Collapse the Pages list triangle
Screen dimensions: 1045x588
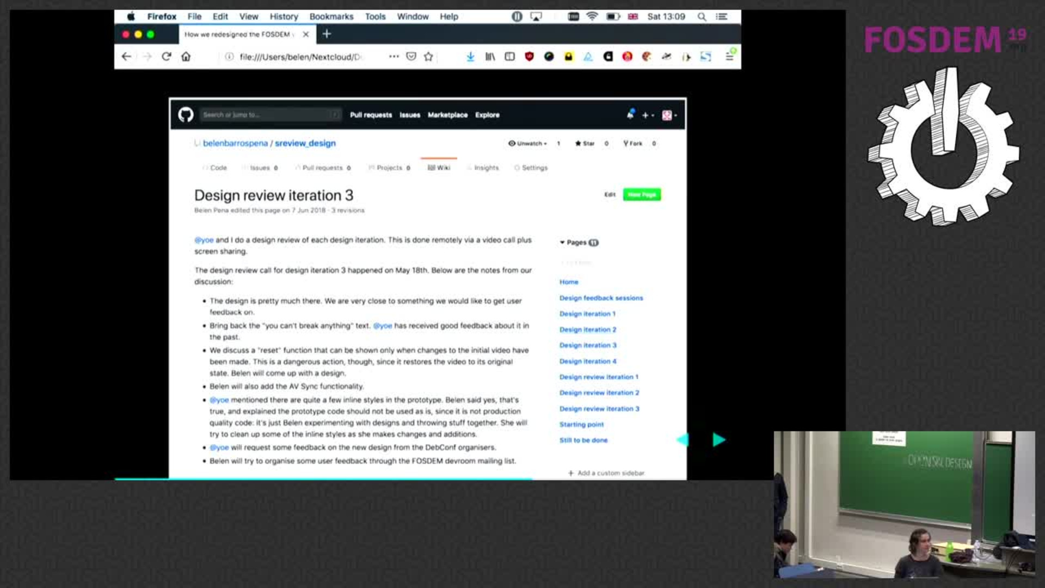(562, 242)
